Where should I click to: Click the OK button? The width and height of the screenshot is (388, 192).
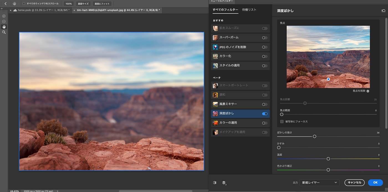(x=375, y=183)
